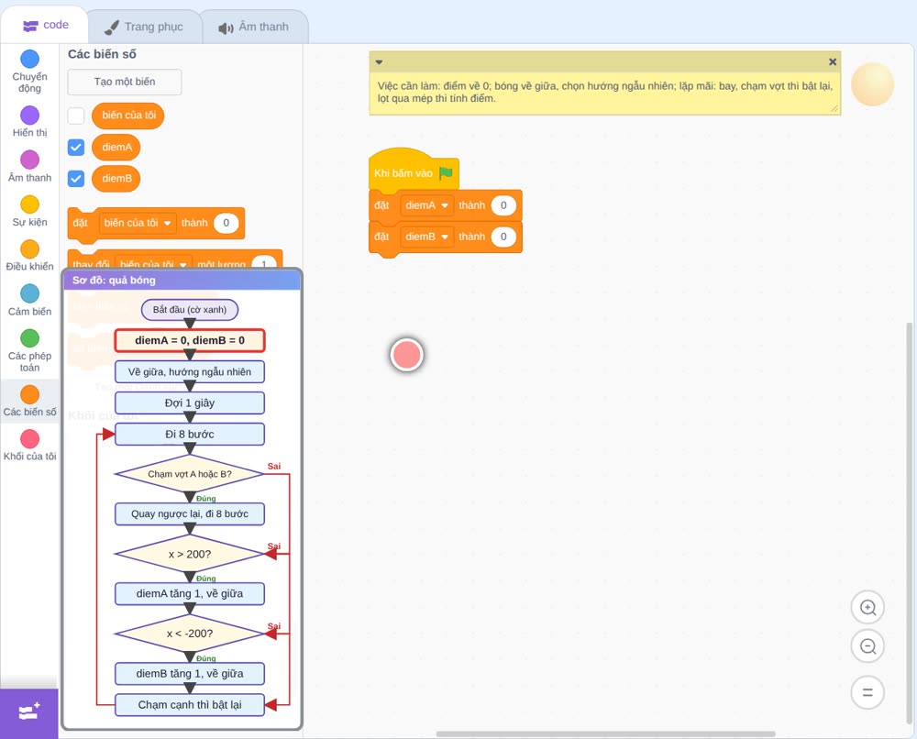Open the Âm thanh block category
917x739 pixels.
[30, 166]
